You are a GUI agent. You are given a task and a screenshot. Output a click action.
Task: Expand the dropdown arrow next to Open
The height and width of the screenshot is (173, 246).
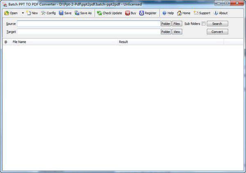(x=23, y=13)
